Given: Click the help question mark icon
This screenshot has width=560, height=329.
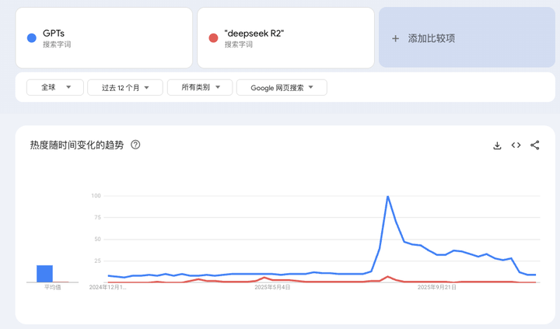Looking at the screenshot, I should point(135,145).
